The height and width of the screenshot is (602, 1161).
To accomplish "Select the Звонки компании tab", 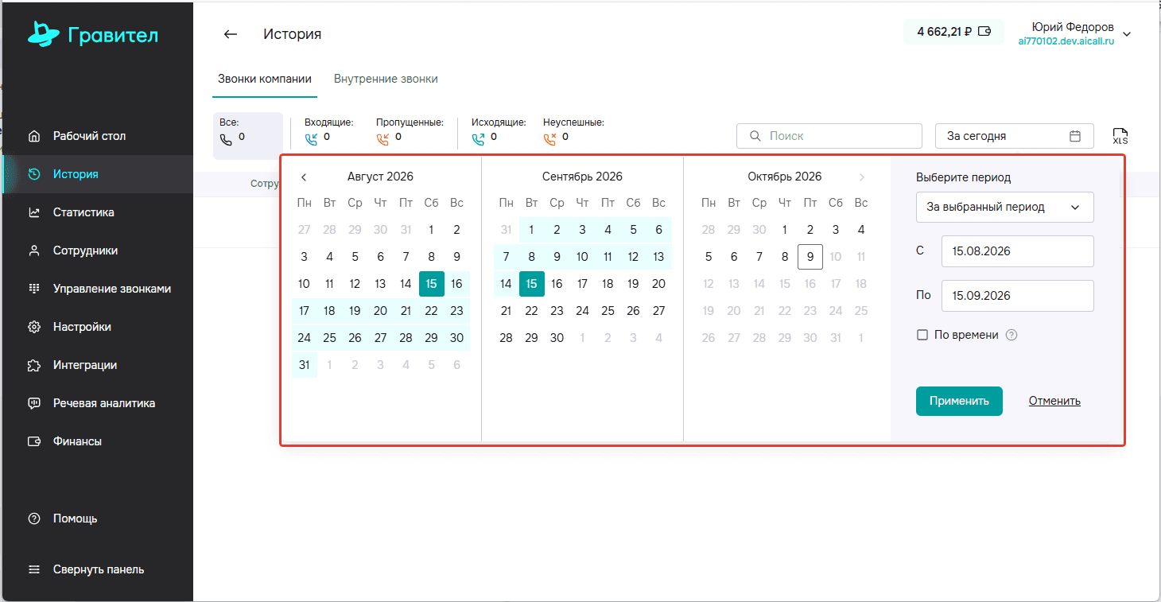I will (265, 79).
